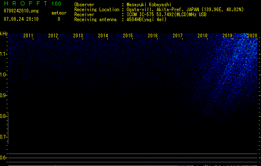Click the 0.8 kHz frequency label

coord(3,116)
